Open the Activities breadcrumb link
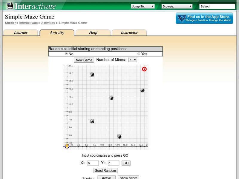 click(48, 23)
